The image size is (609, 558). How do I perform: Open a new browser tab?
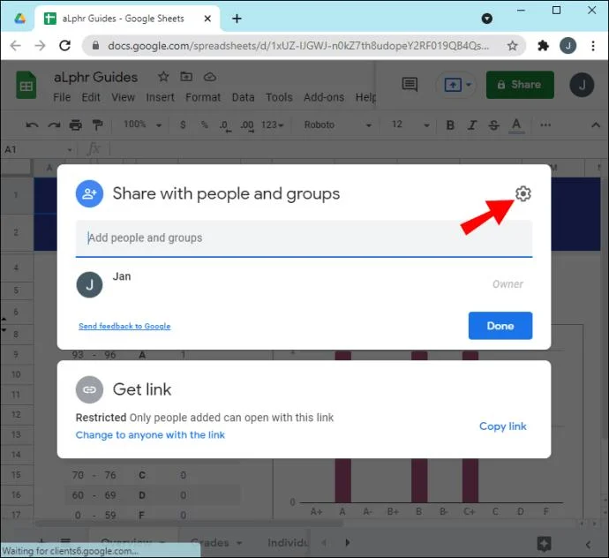click(x=237, y=19)
